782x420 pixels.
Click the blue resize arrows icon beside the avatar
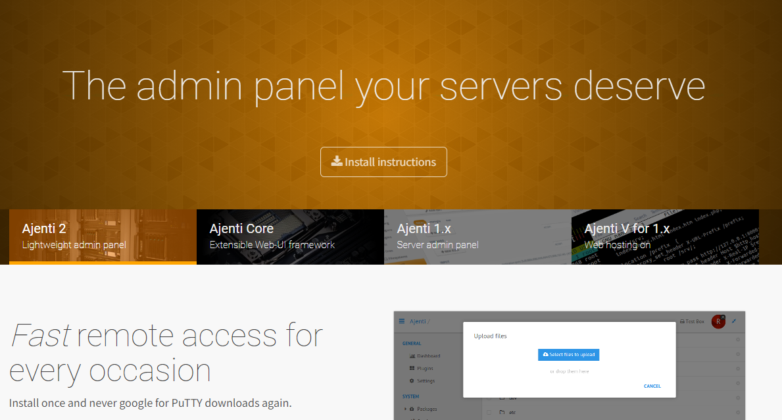[x=734, y=321]
